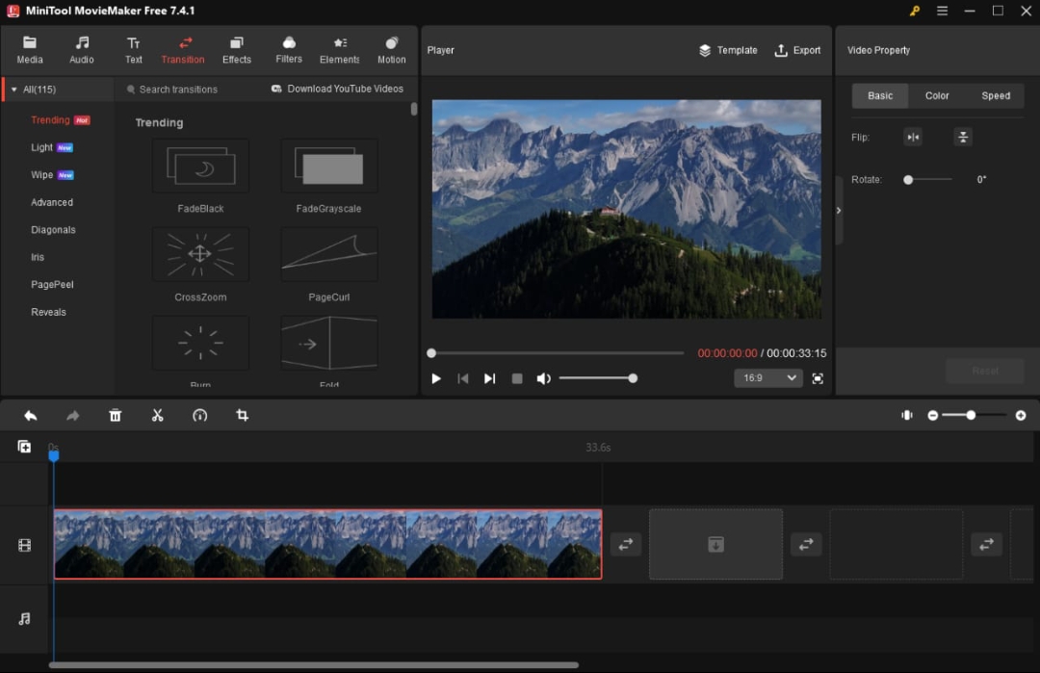Split the clip with the scissors tool

click(x=157, y=415)
